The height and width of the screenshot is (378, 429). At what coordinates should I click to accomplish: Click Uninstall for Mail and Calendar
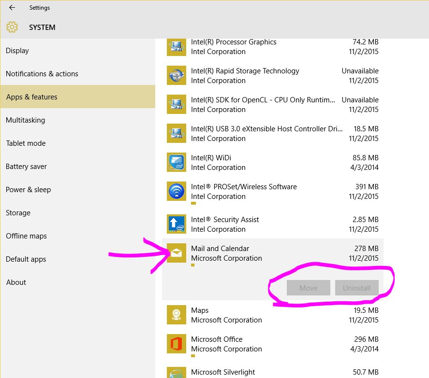(357, 288)
